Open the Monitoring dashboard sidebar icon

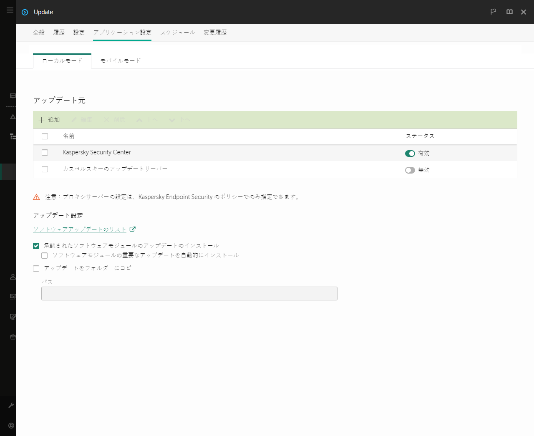click(12, 96)
